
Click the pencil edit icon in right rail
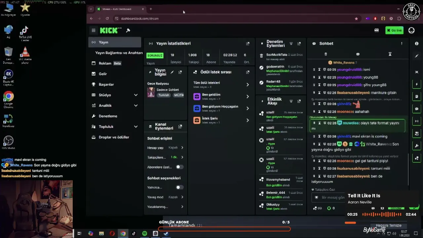416,56
